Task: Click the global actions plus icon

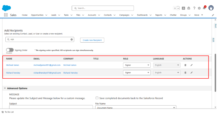Action: click(x=184, y=8)
